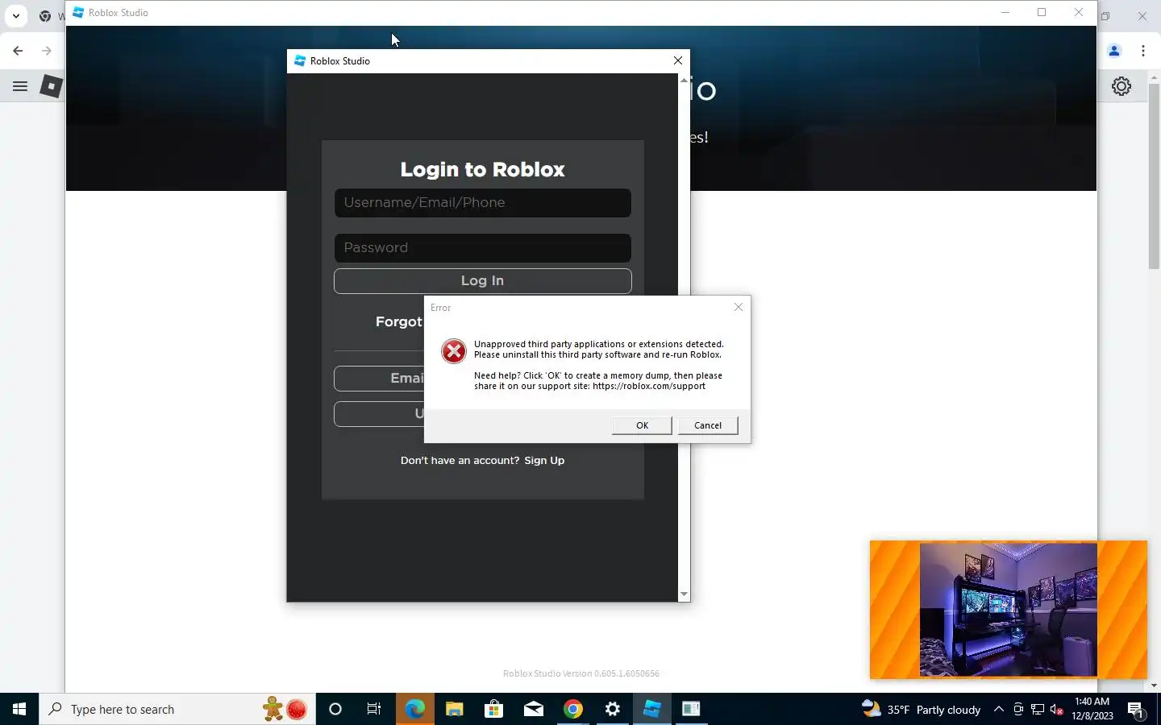The image size is (1161, 725).
Task: Click the Email login option button
Action: point(379,379)
